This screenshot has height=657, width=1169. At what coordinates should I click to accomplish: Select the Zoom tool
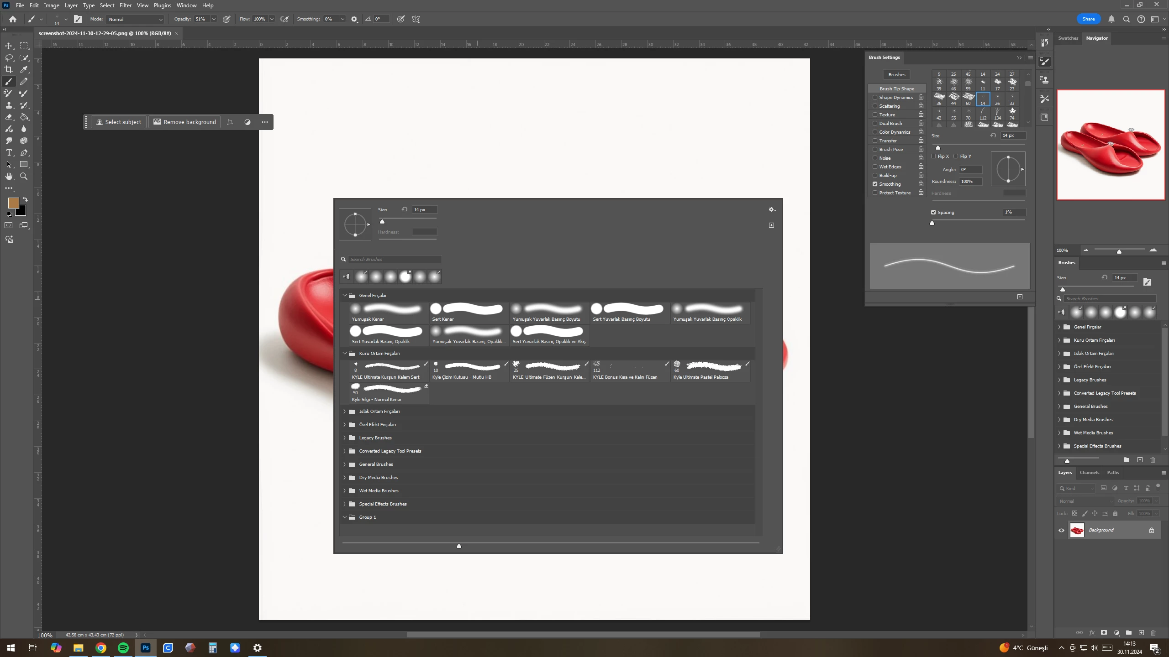[24, 177]
